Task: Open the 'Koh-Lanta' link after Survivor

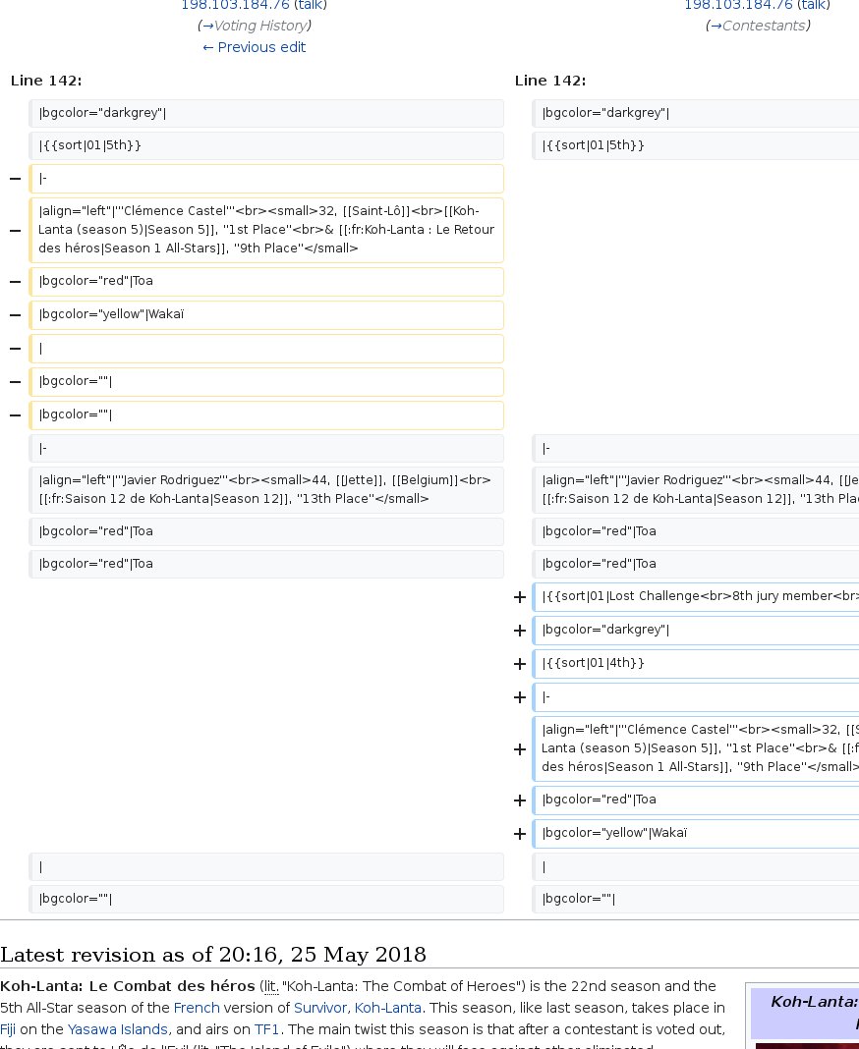Action: tap(387, 1008)
